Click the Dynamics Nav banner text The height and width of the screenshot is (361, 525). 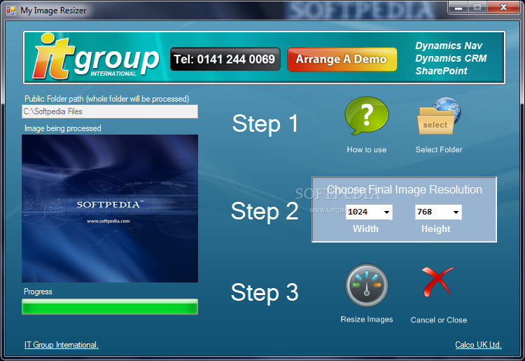point(449,46)
